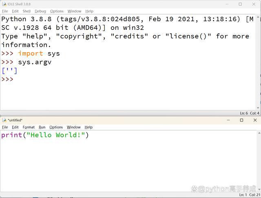Image resolution: width=261 pixels, height=198 pixels.
Task: Open Window menu in the untitled editor
Action: click(73, 127)
